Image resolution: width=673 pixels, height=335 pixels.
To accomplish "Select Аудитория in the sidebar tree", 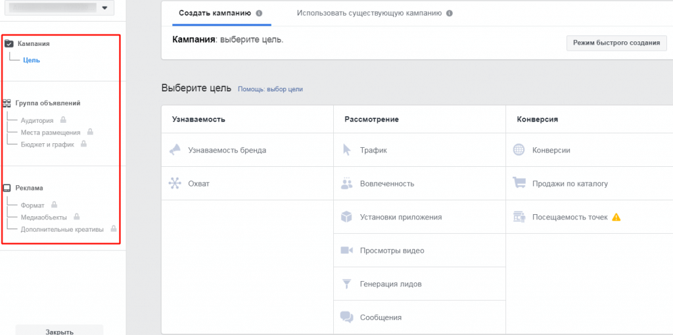I will (37, 120).
